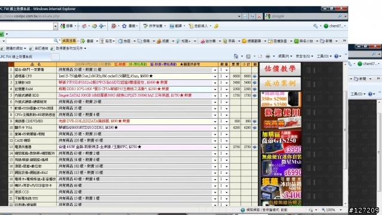
Task: Open the 取得更多附加元件 favorites bar link
Action: 69,48
